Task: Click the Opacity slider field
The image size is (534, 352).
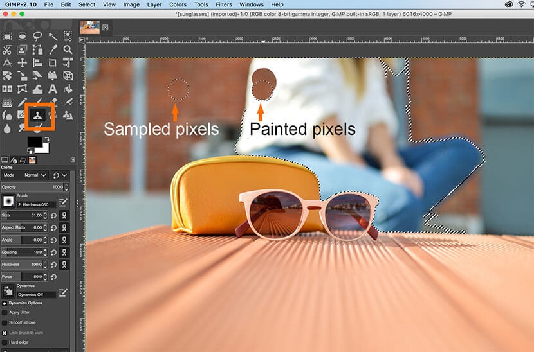Action: (32, 187)
